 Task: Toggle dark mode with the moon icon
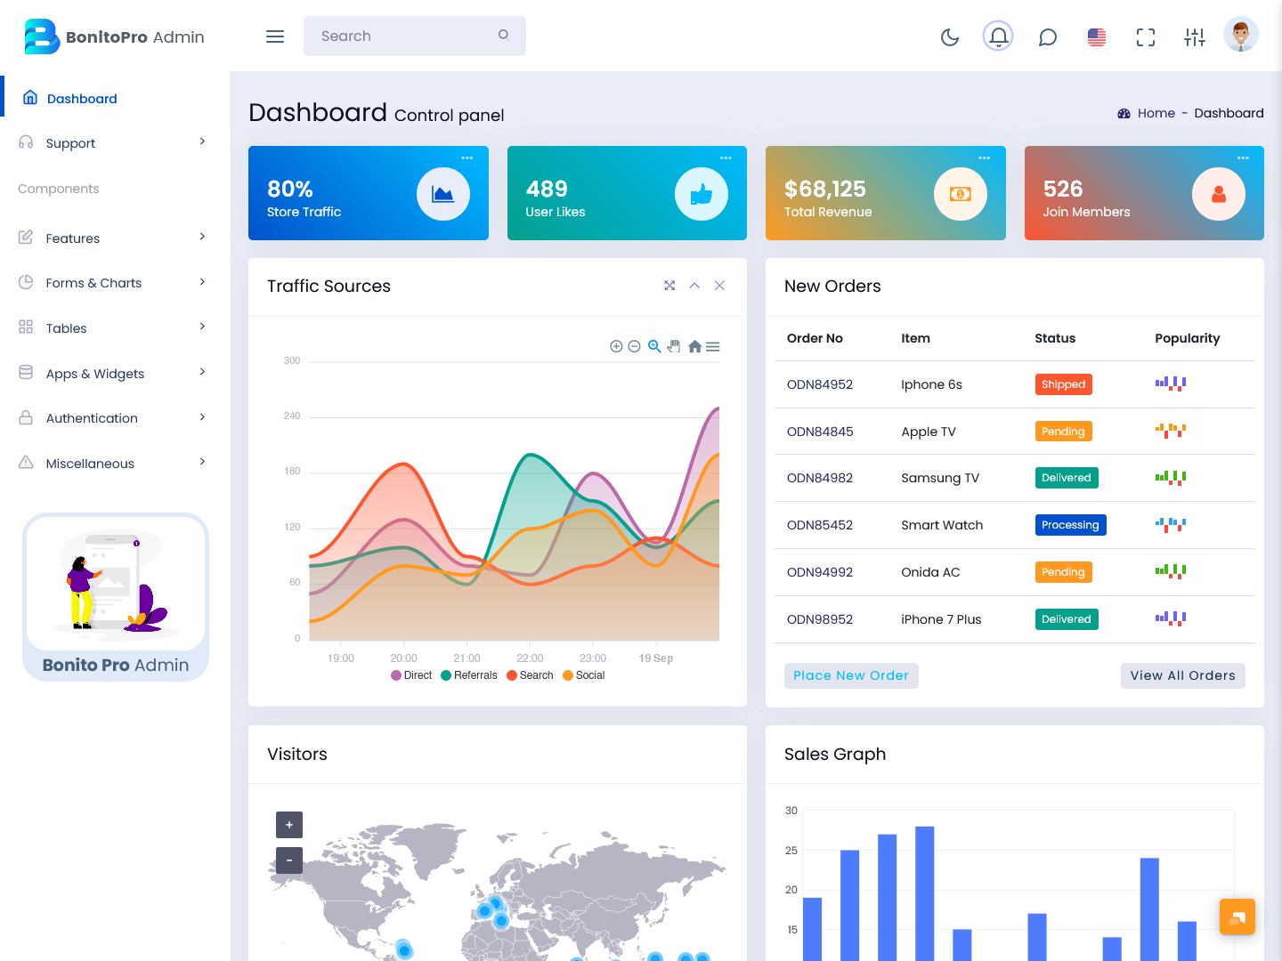(949, 36)
